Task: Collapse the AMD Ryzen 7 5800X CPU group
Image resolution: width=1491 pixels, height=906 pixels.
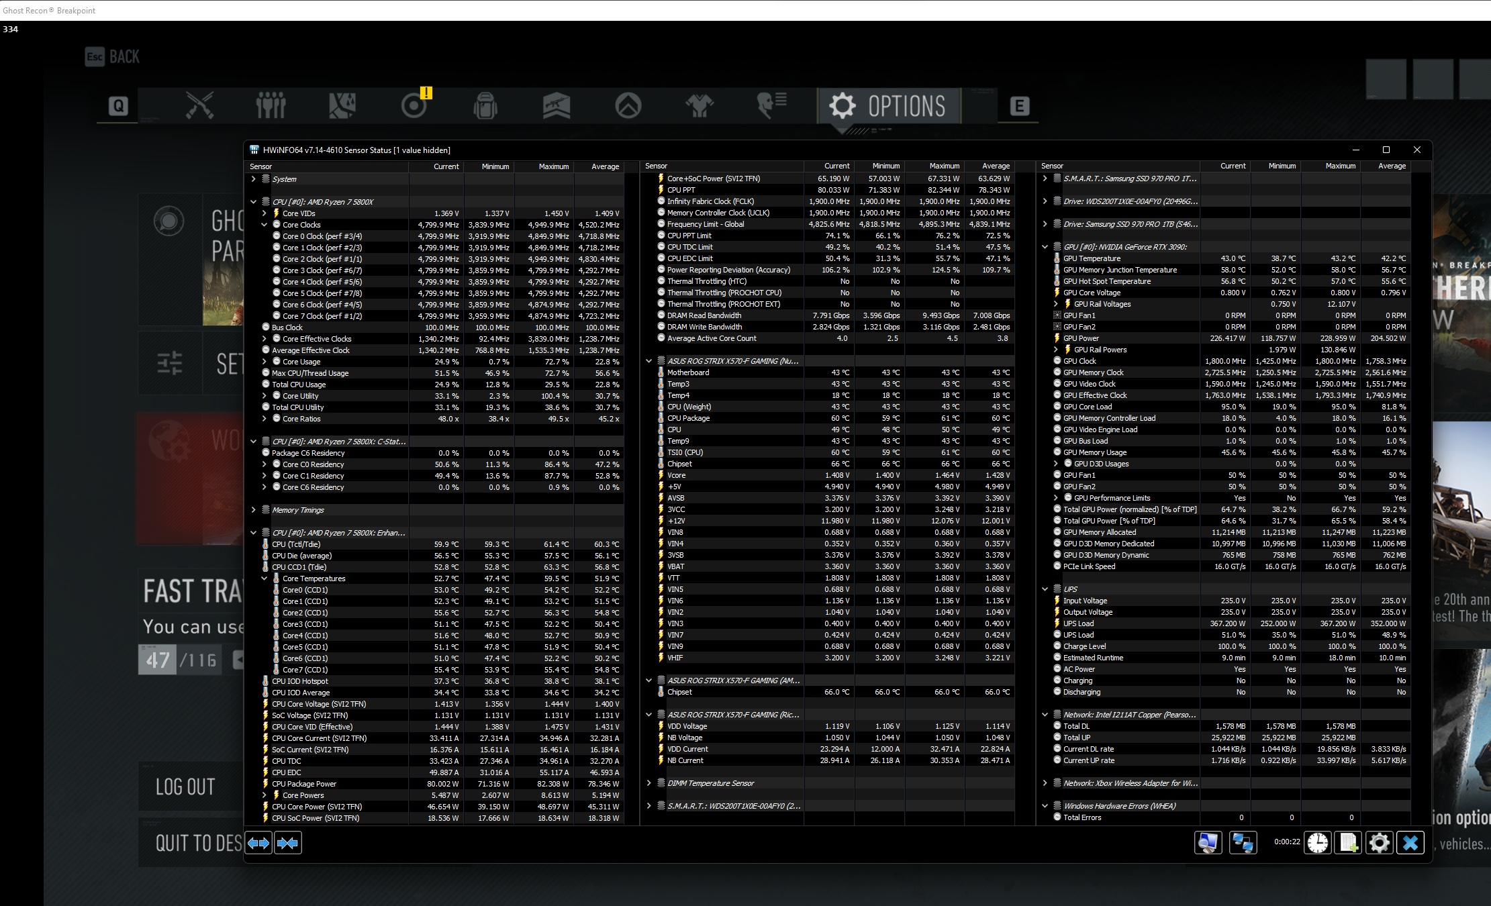Action: tap(253, 202)
